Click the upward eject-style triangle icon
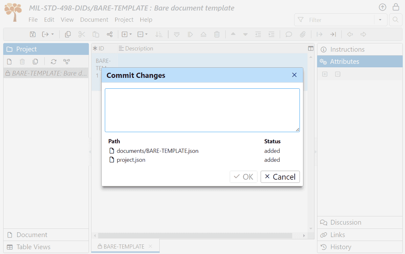Screen dimensions: 405x254 click(x=204, y=34)
